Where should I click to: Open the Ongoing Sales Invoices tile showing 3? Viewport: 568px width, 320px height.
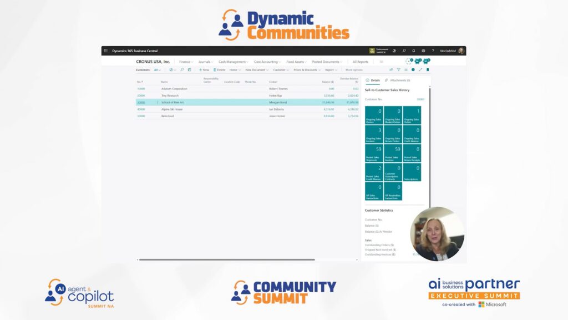[374, 134]
